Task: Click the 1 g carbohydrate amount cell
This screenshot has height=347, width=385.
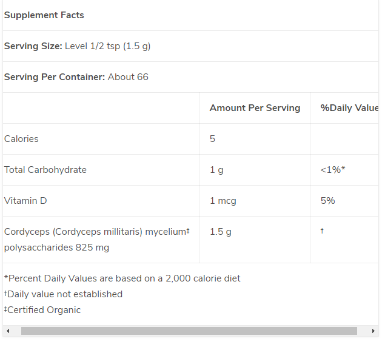Action: point(216,170)
